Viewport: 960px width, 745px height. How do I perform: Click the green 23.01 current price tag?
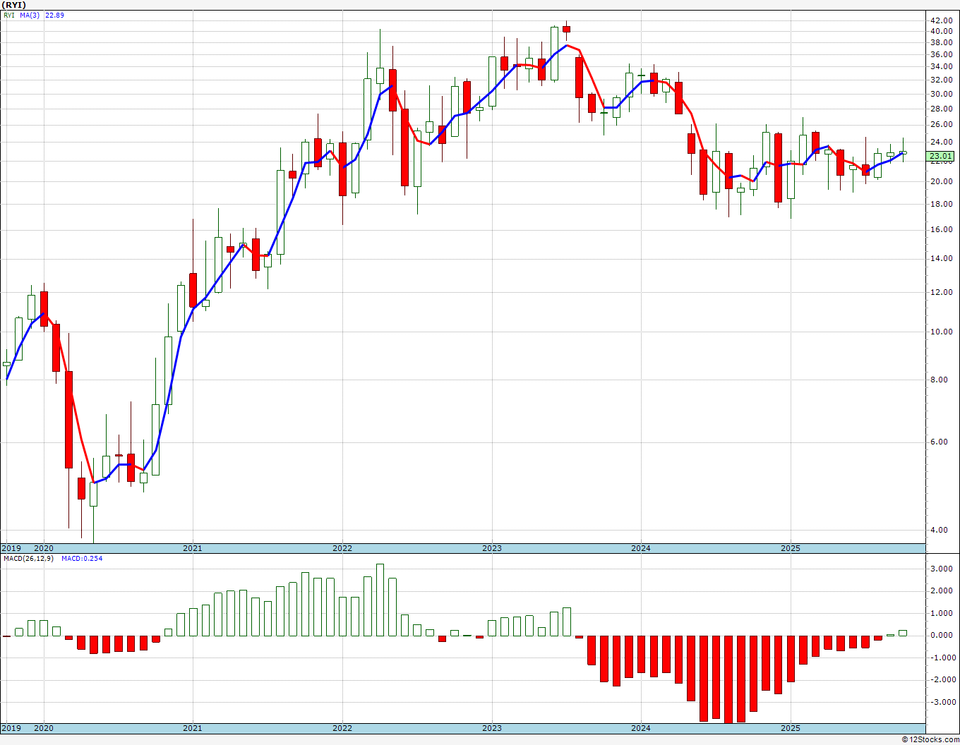tap(941, 156)
